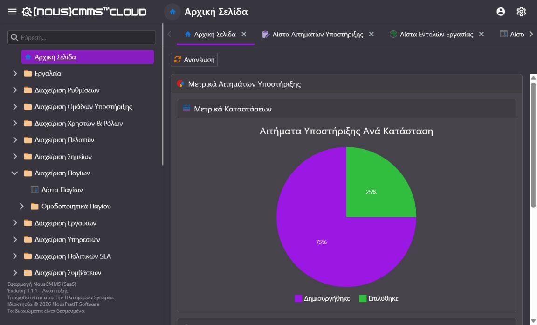Click the cut-off fourth tab's table icon

(503, 34)
